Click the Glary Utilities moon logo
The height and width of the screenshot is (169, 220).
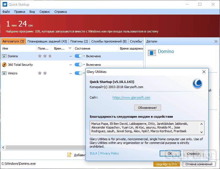tap(197, 84)
